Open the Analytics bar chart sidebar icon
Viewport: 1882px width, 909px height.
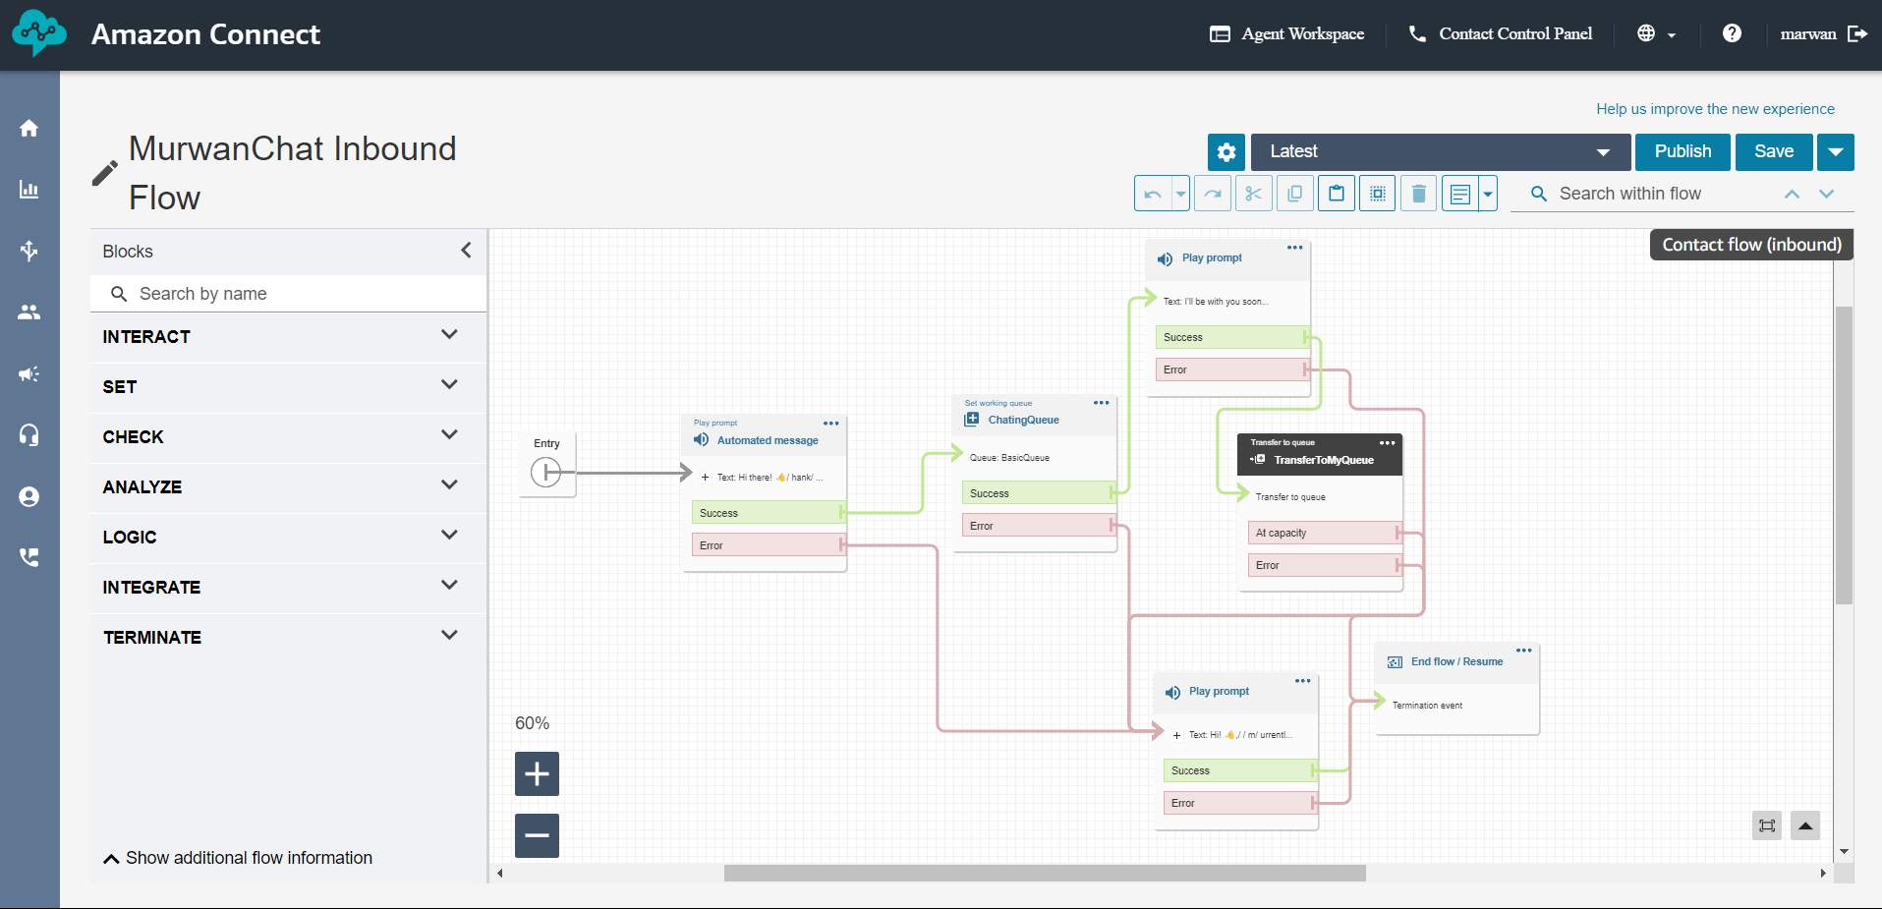click(29, 190)
